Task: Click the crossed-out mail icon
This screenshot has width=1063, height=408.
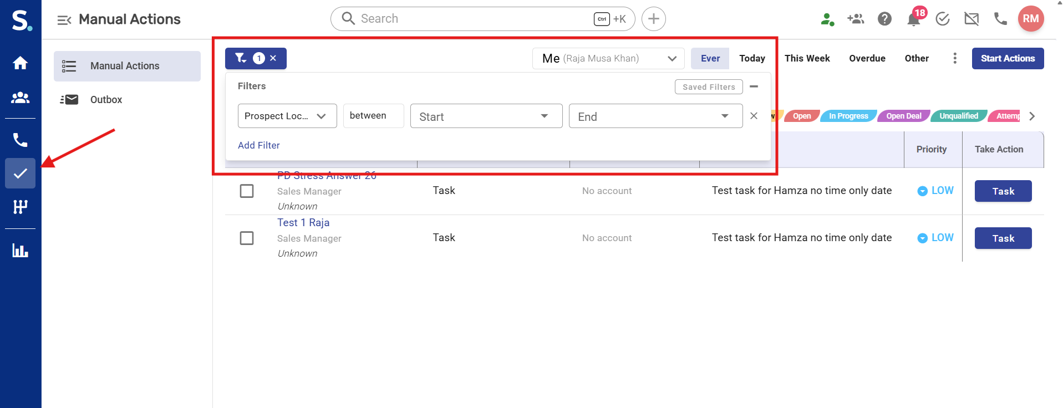Action: (x=972, y=19)
